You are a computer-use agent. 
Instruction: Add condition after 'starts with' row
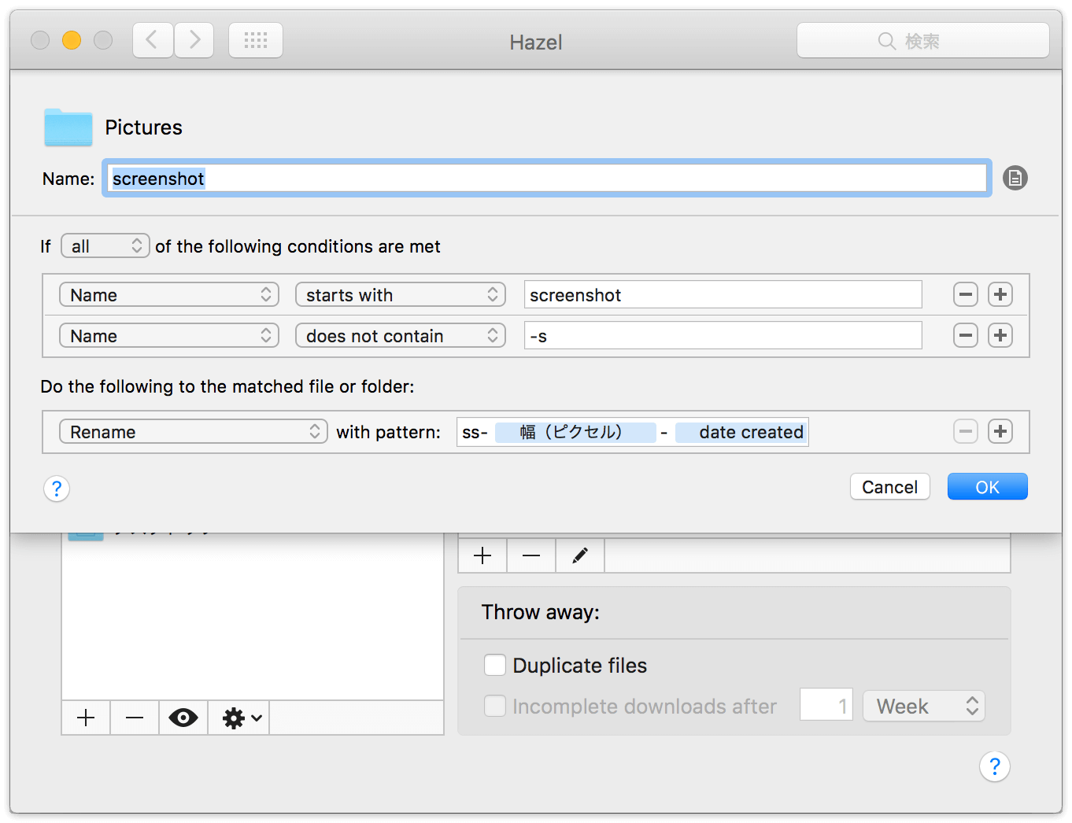[x=1000, y=294]
